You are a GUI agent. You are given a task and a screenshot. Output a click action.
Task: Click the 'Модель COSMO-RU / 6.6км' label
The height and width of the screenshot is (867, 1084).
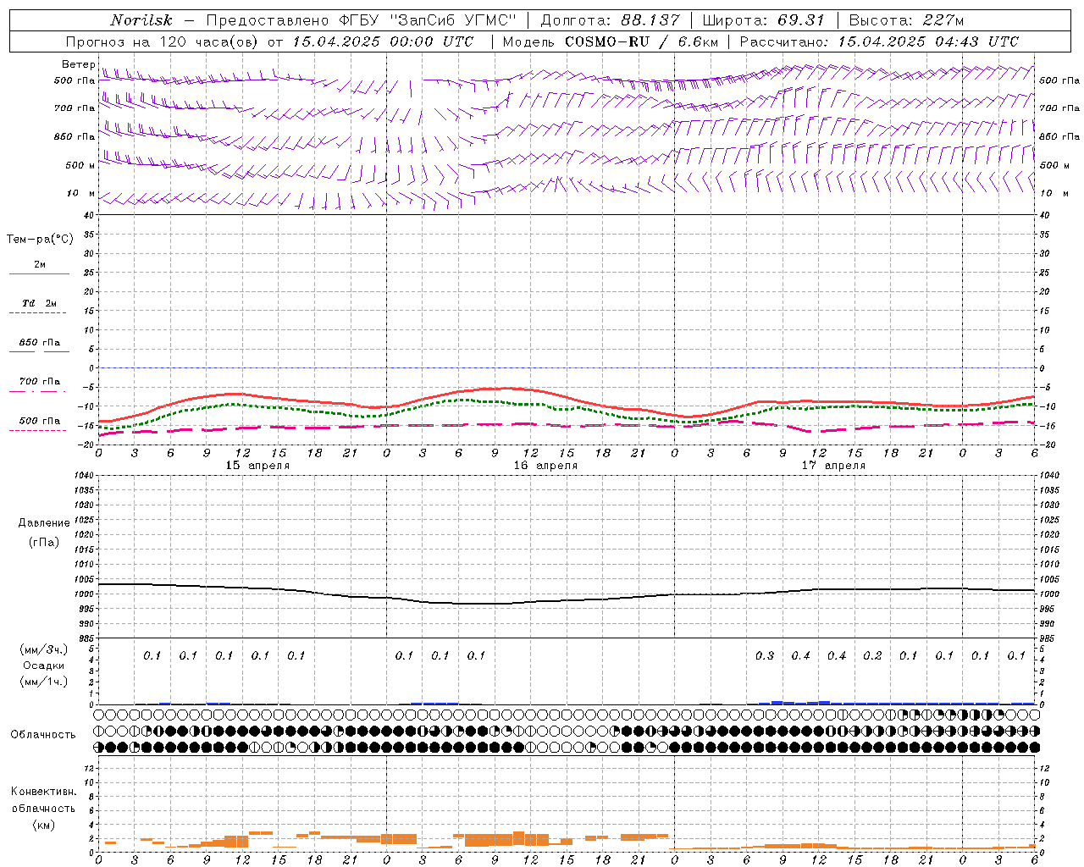tap(611, 41)
